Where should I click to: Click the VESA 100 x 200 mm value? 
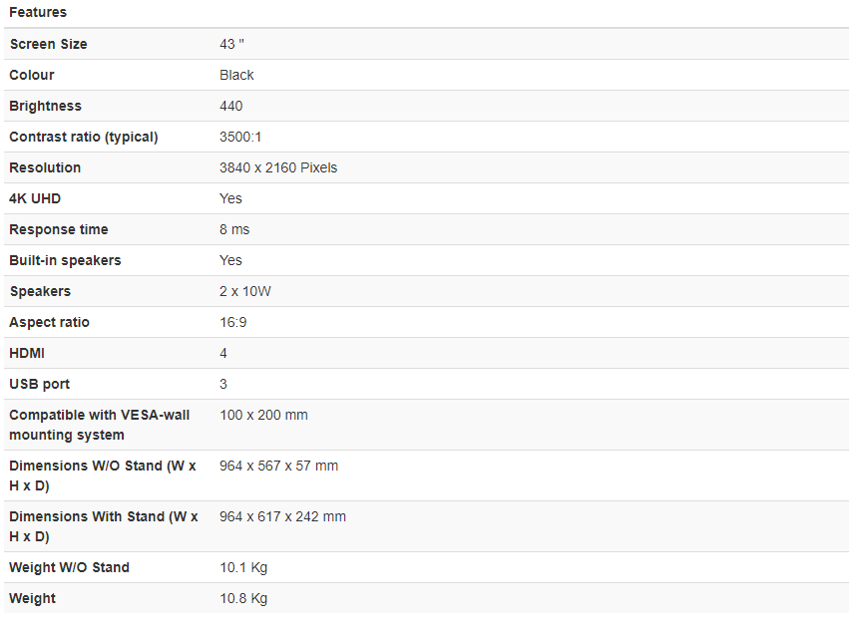coord(263,415)
